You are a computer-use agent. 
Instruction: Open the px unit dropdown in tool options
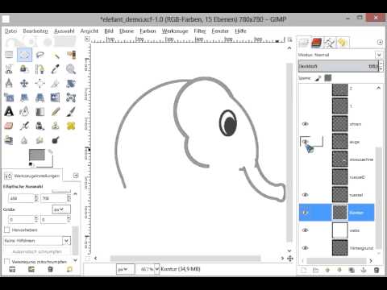click(61, 209)
